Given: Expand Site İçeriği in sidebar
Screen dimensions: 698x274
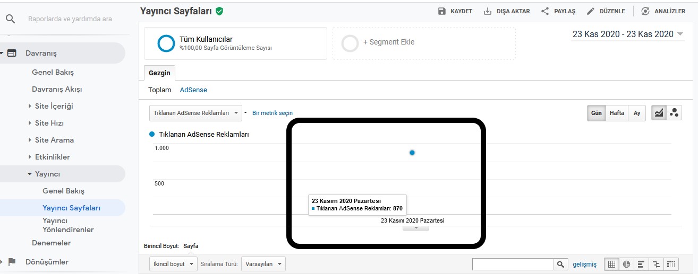Looking at the screenshot, I should pos(54,106).
